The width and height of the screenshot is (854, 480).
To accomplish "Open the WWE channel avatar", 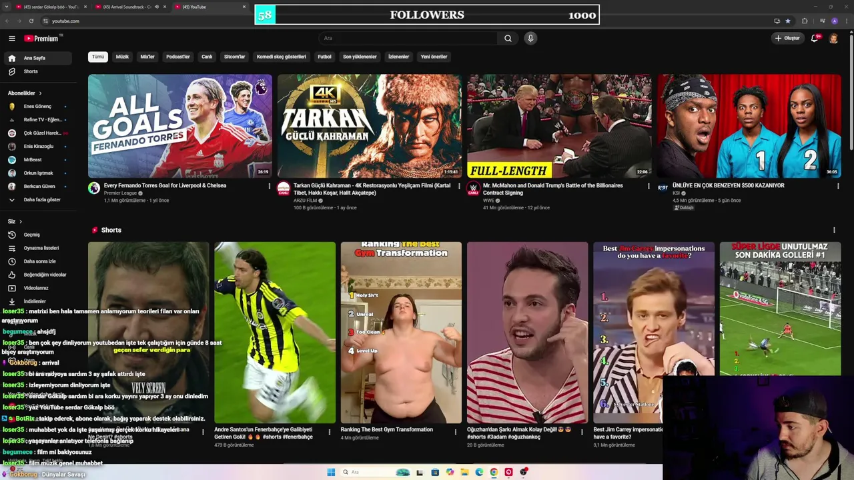I will pos(473,188).
